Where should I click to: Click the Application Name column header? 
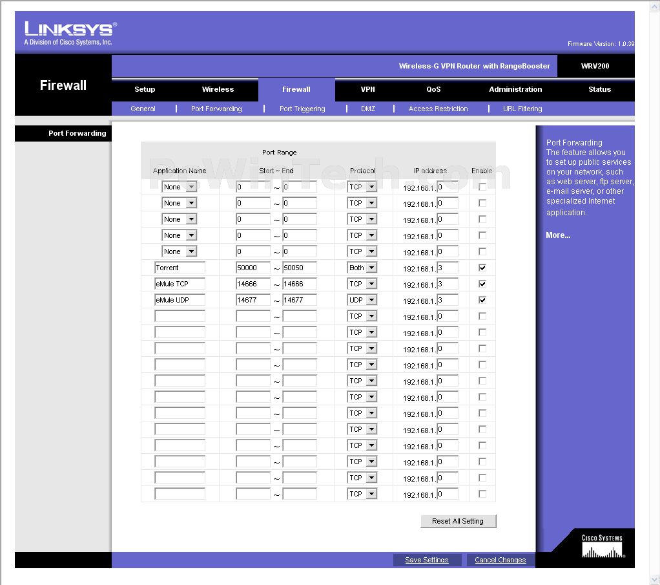[180, 171]
